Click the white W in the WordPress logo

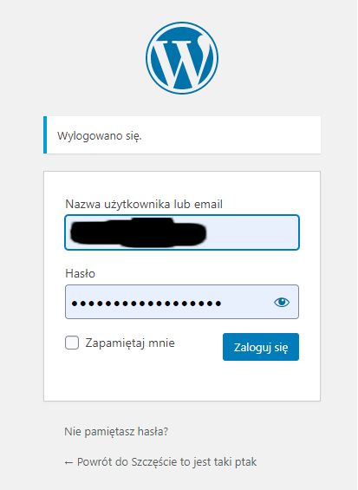point(182,58)
